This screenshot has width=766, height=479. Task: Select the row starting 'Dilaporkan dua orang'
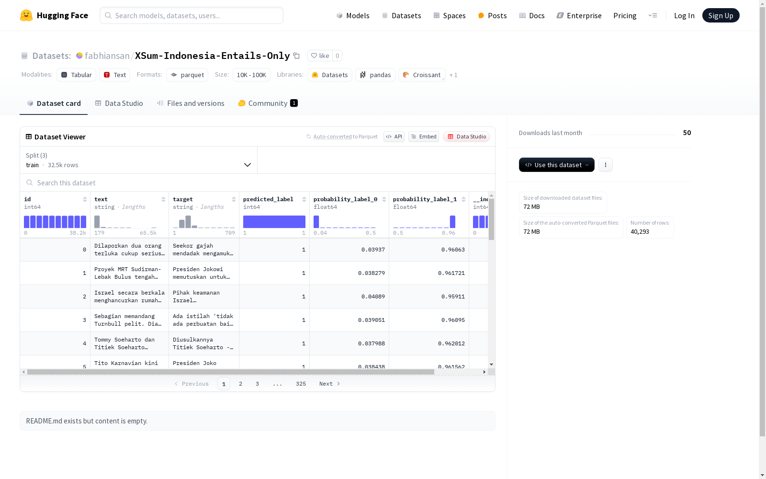point(254,250)
